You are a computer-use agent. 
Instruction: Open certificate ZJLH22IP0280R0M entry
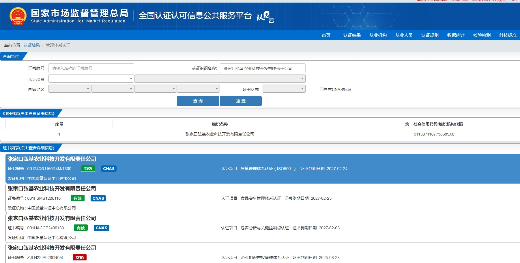pyautogui.click(x=263, y=253)
